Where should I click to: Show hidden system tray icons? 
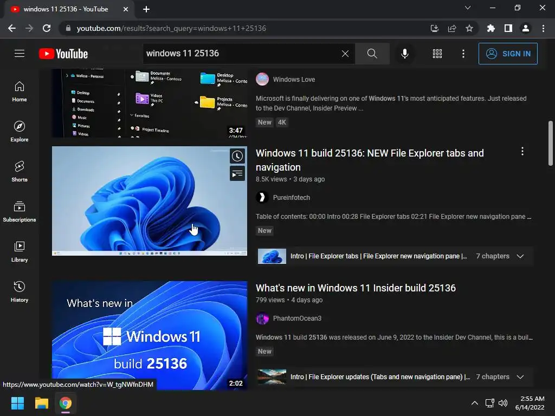475,403
